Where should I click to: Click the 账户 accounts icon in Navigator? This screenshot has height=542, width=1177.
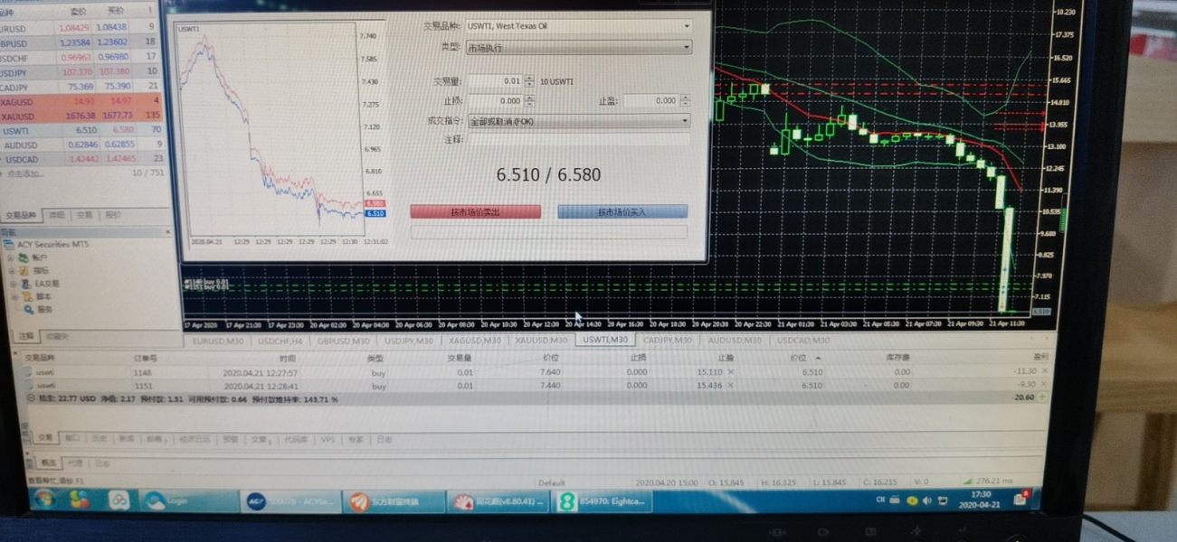pyautogui.click(x=24, y=257)
